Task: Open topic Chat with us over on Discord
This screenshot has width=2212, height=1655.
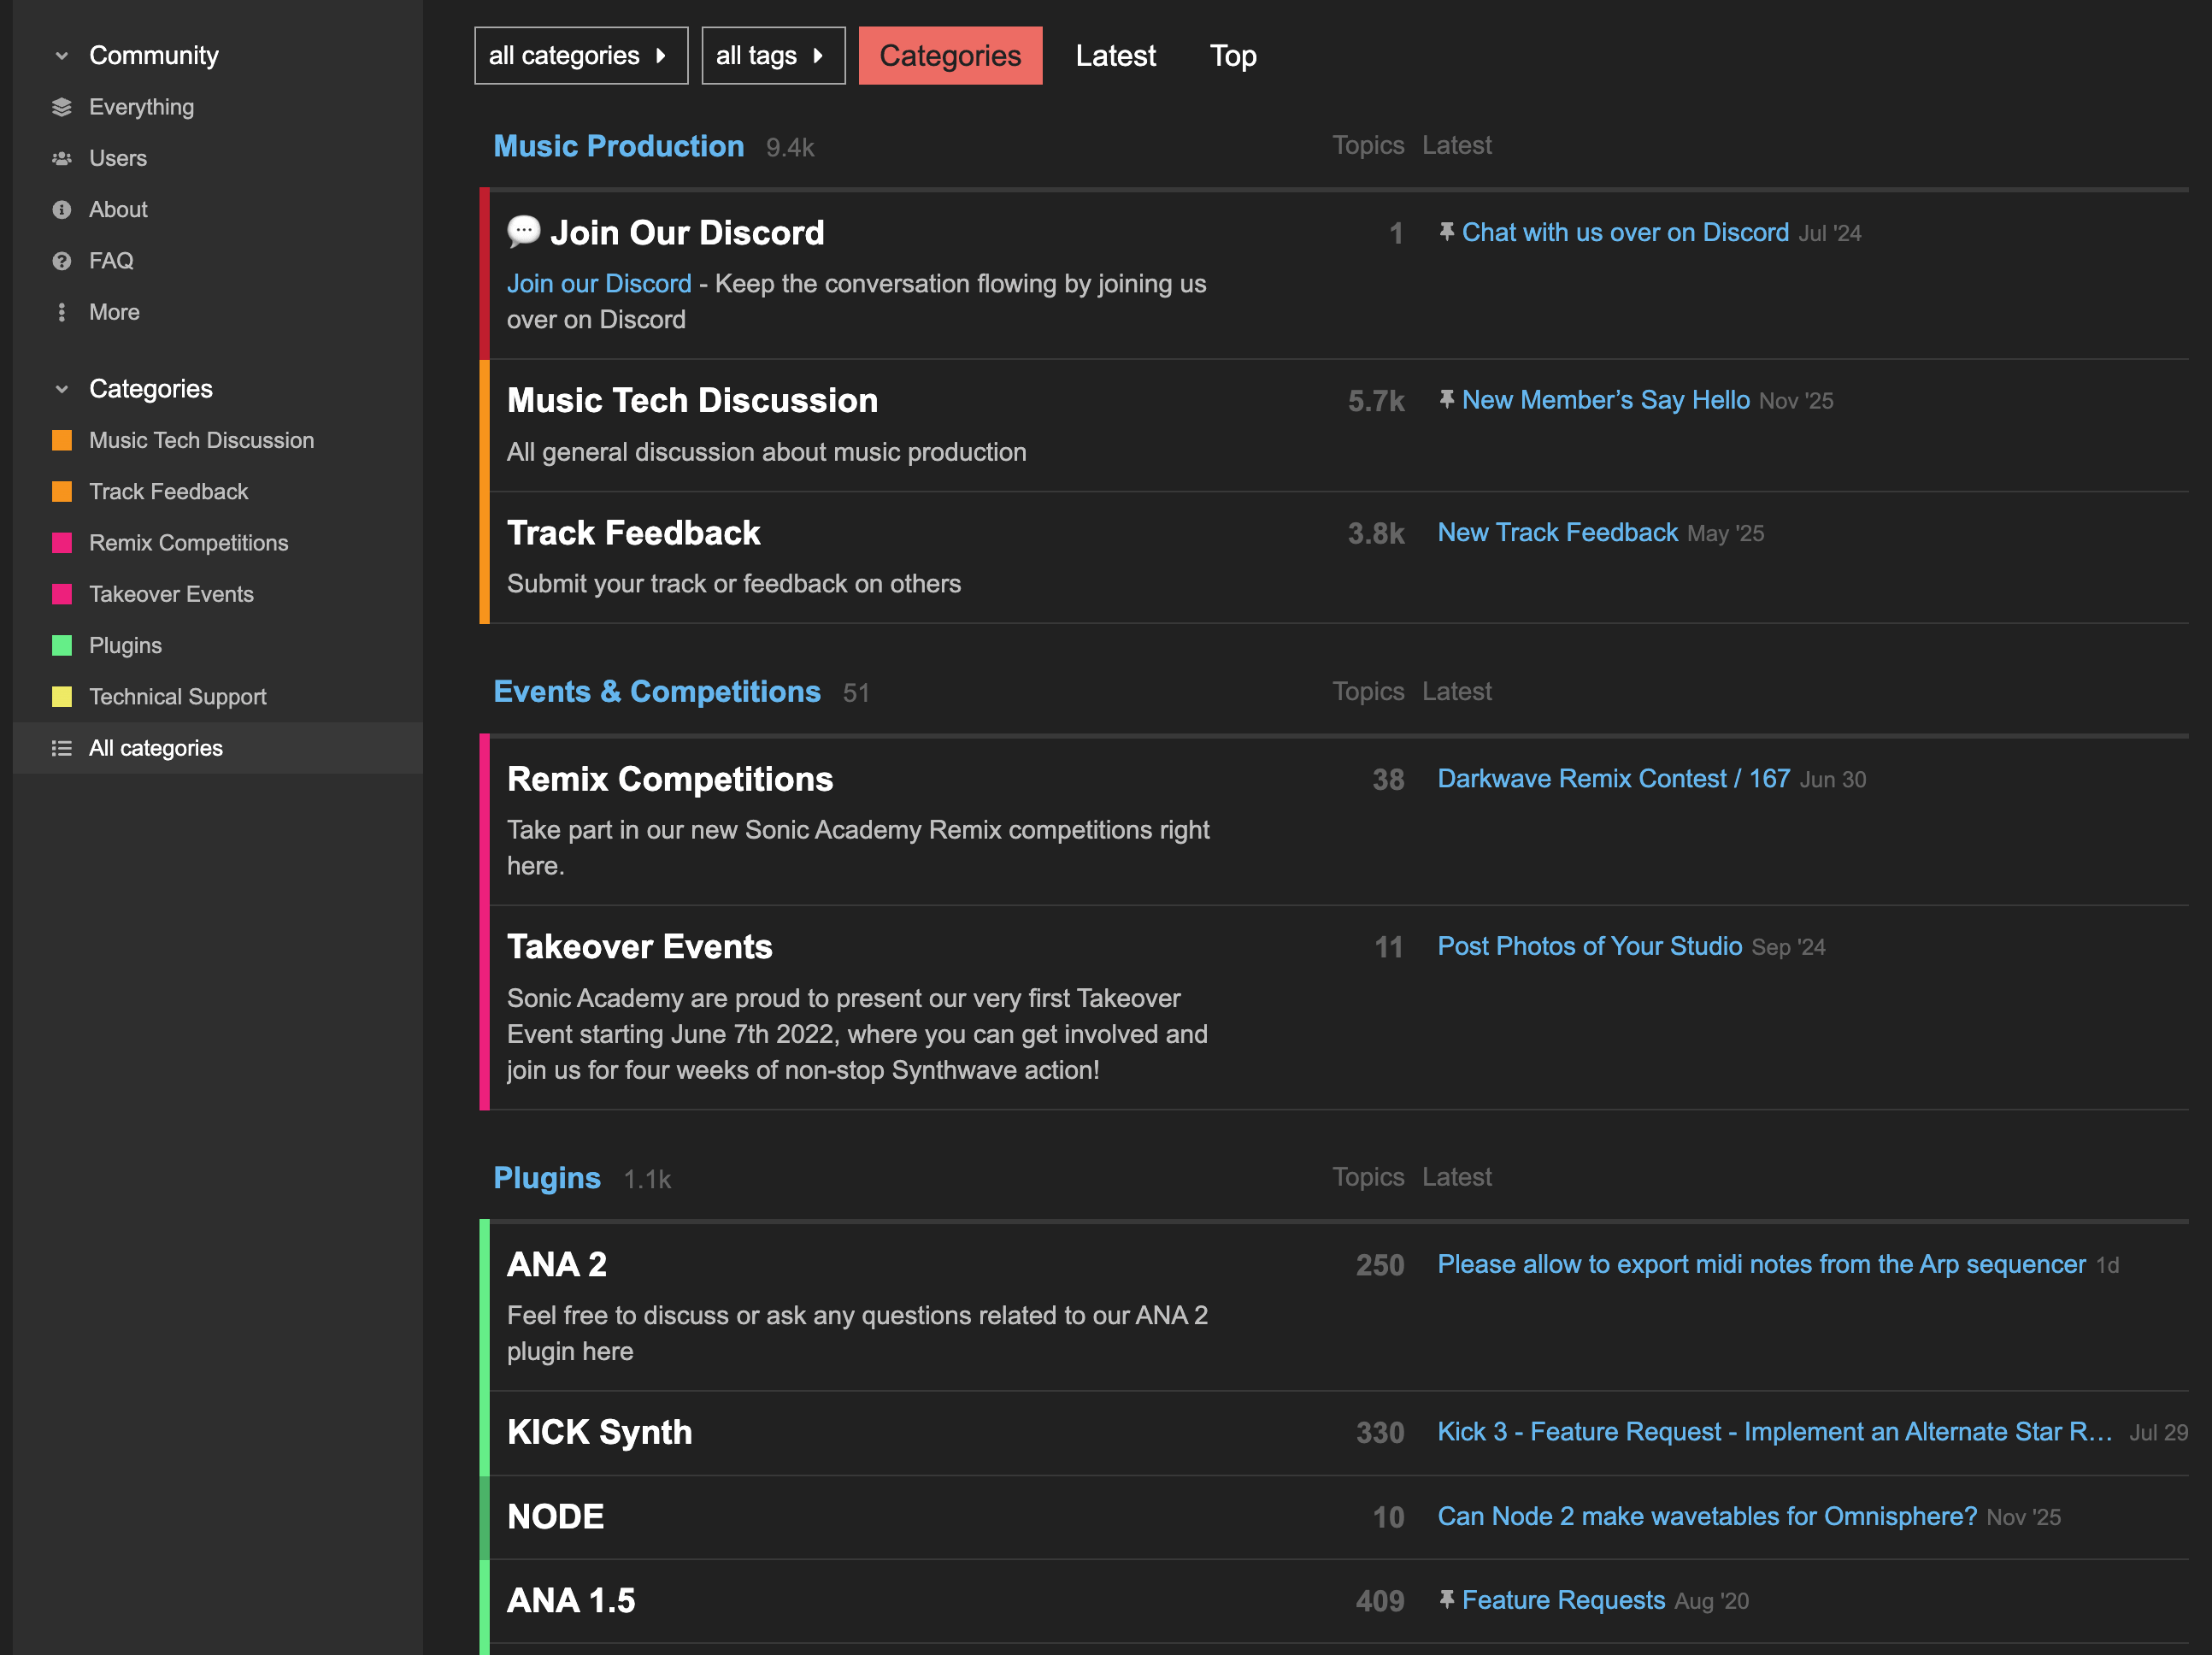Action: coord(1625,232)
